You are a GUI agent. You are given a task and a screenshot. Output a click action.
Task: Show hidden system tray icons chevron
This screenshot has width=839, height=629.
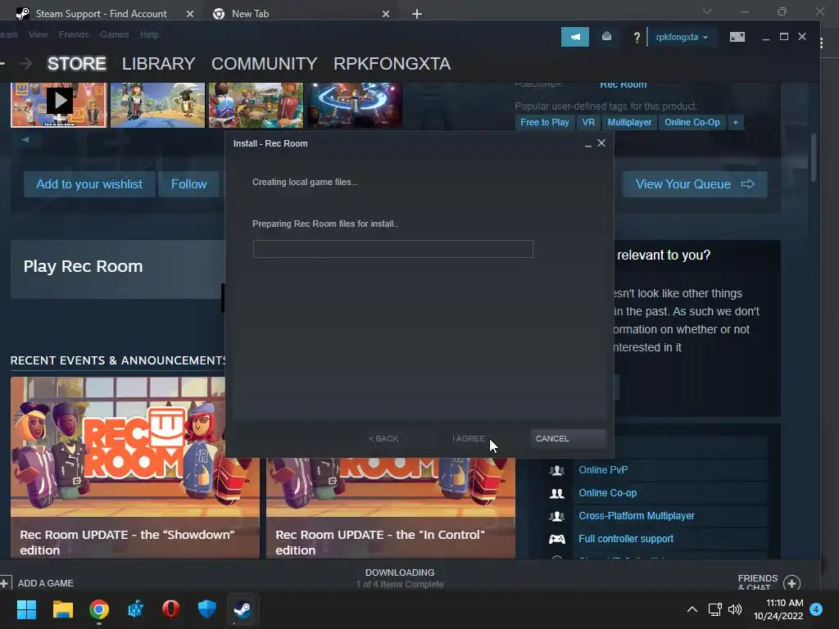[x=692, y=609]
